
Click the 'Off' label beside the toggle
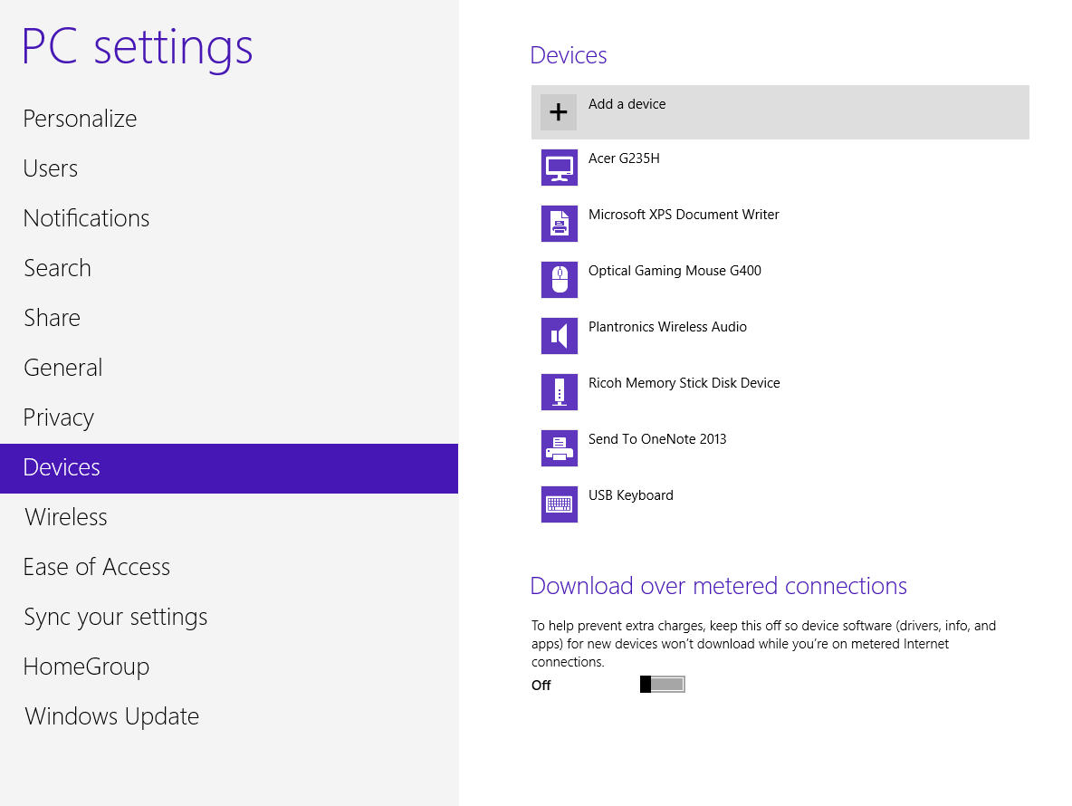point(541,685)
